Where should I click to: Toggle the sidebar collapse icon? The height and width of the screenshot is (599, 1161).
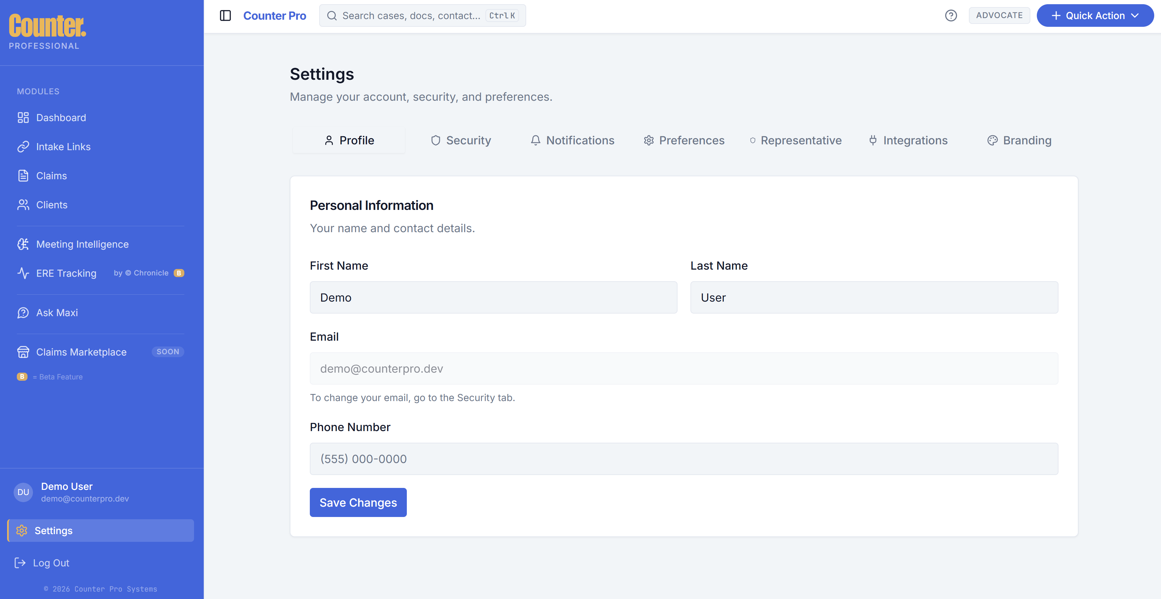225,16
